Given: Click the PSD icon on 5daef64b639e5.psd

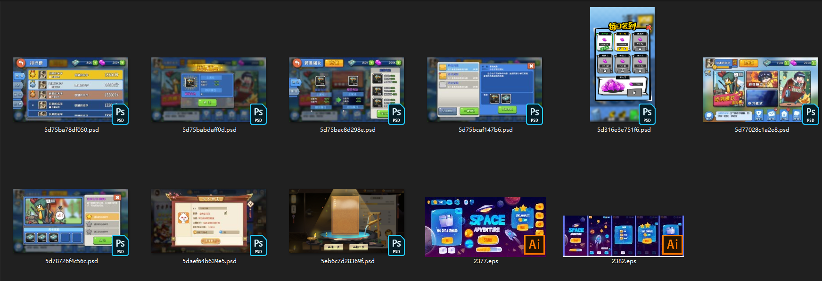Looking at the screenshot, I should pos(258,246).
